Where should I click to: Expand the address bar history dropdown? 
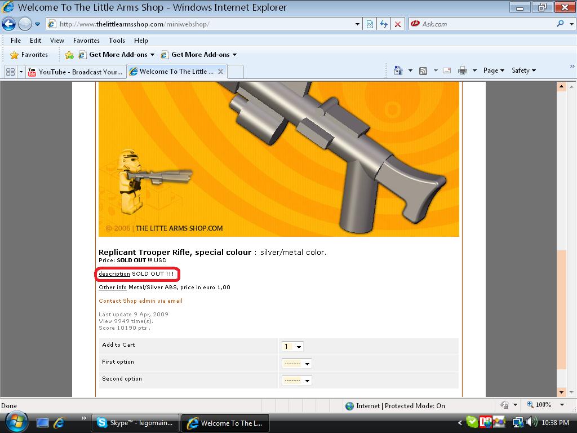(x=357, y=24)
